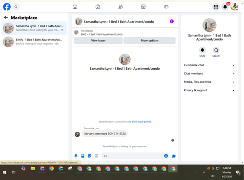The width and height of the screenshot is (244, 180).
Task: Open the grid Menu icon
Action: pos(216,7)
